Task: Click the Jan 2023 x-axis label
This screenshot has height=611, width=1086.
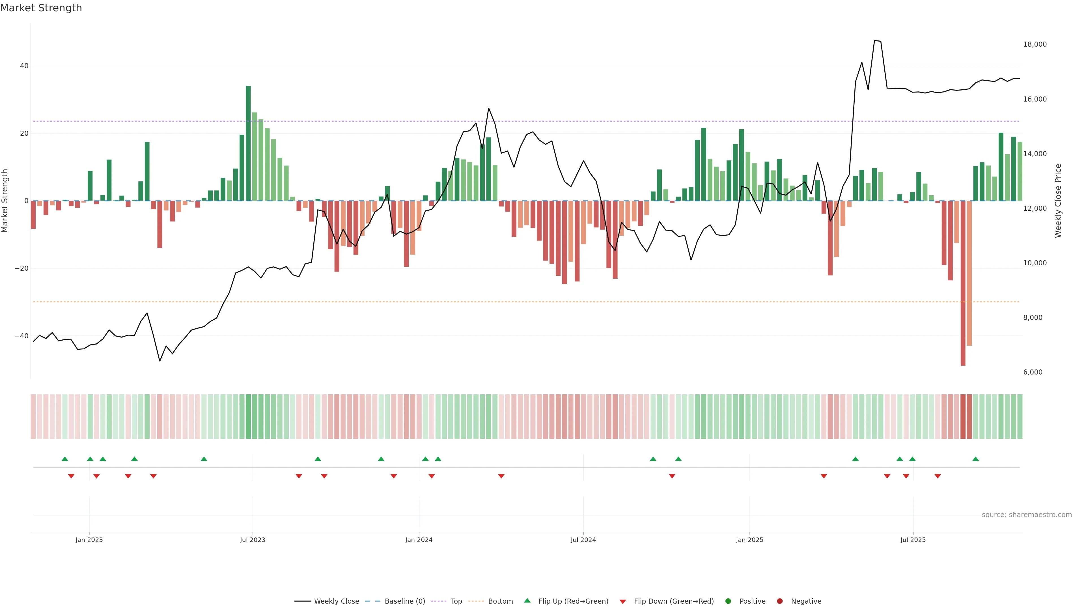Action: pos(89,540)
